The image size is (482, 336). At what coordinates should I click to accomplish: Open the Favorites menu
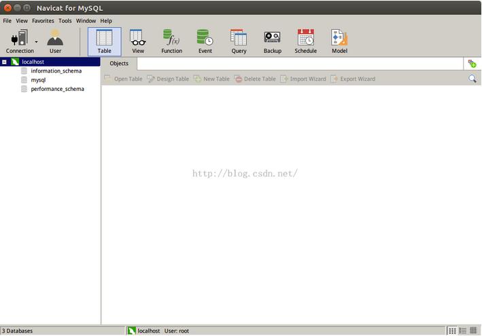click(43, 21)
